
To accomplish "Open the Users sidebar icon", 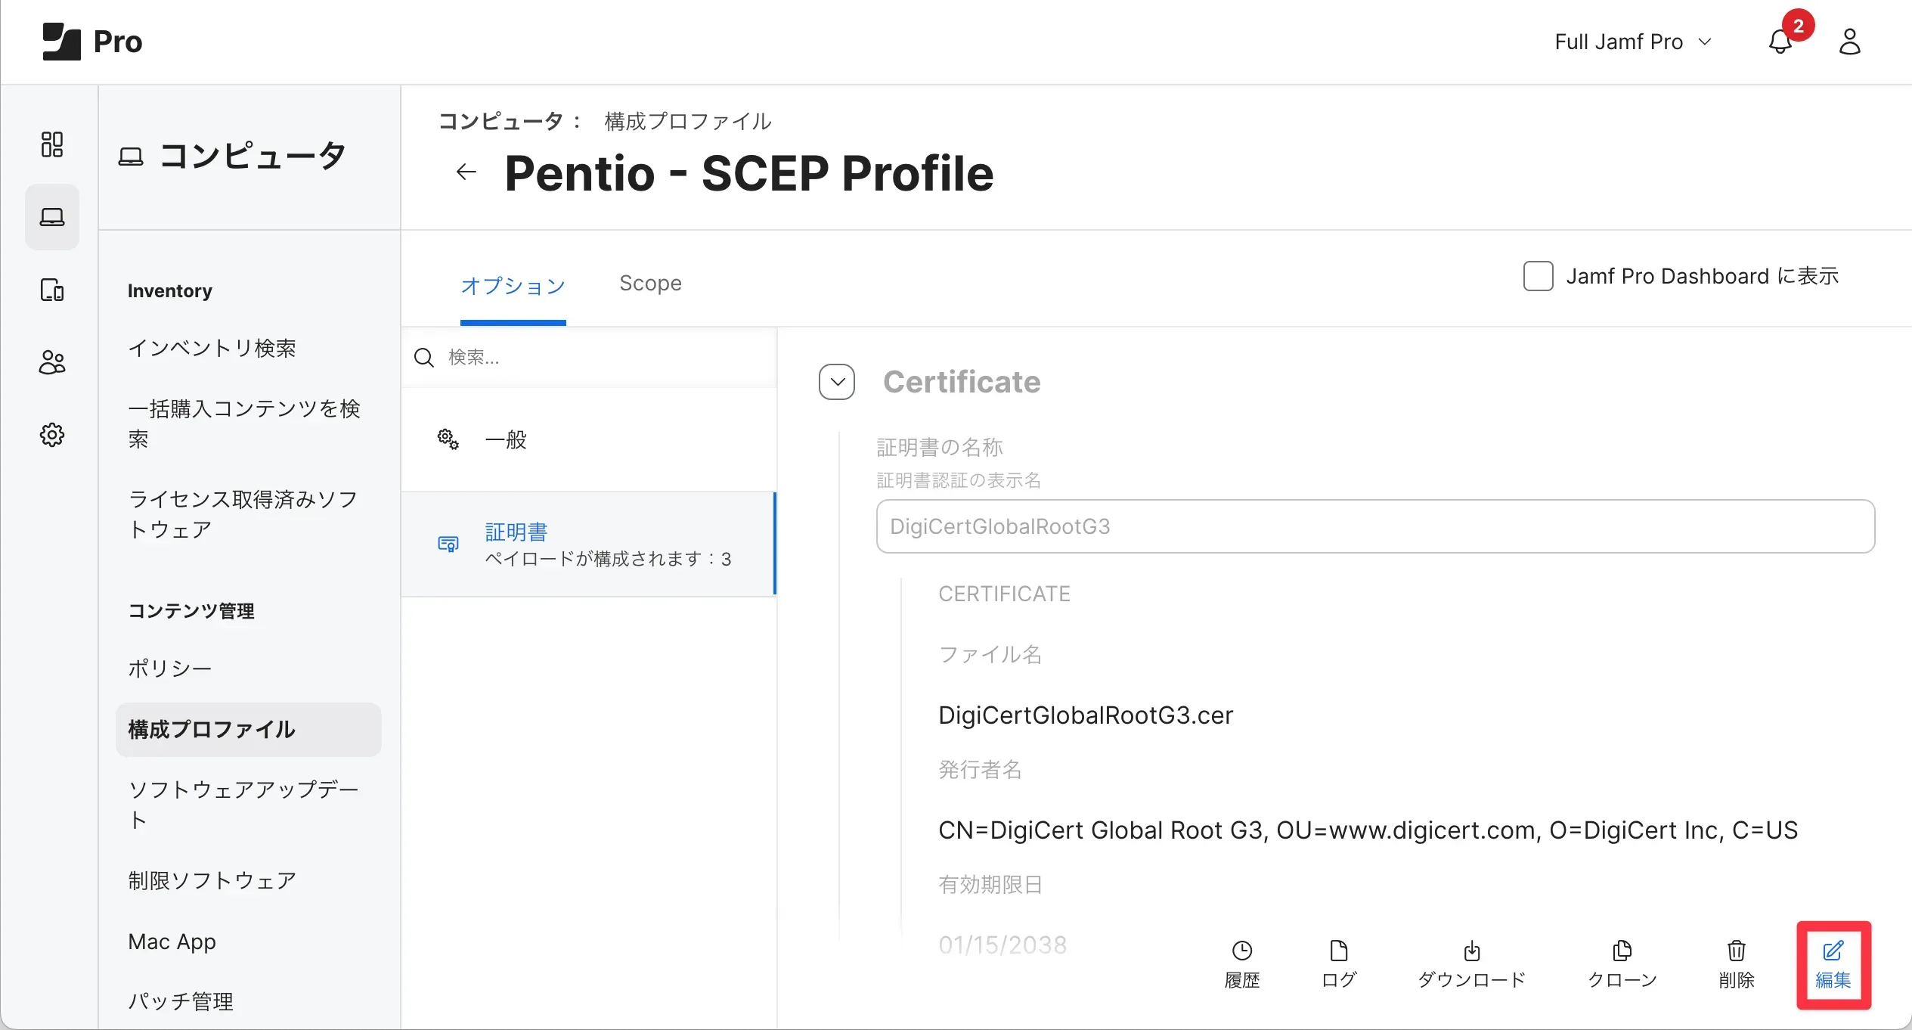I will [x=51, y=362].
